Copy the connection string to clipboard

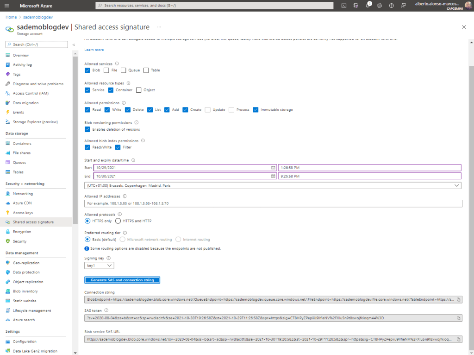[x=458, y=300]
